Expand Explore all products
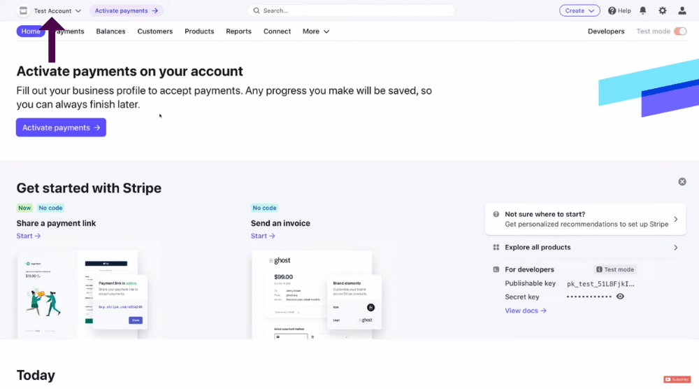This screenshot has height=389, width=699. pos(585,247)
